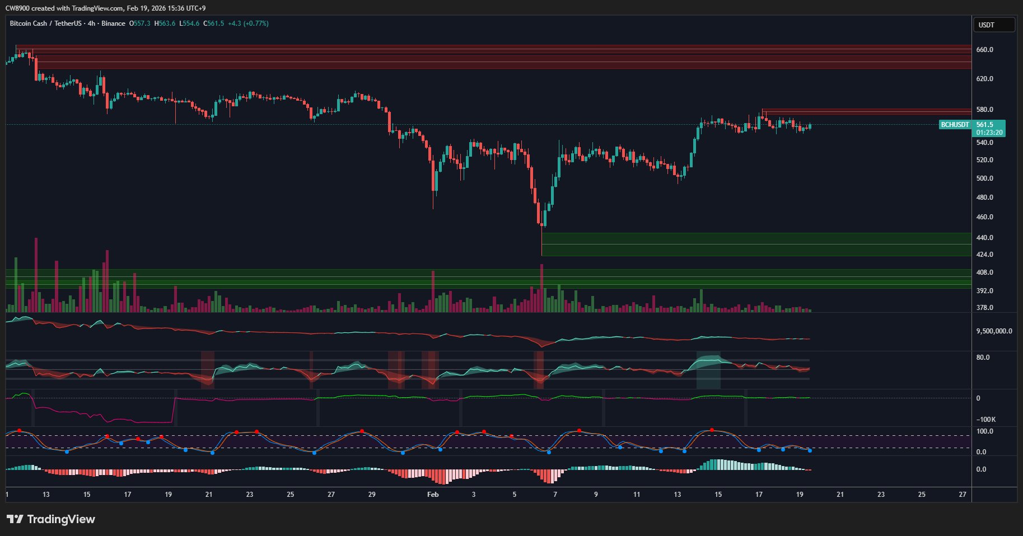Select the 424.0 price axis label

pyautogui.click(x=984, y=255)
